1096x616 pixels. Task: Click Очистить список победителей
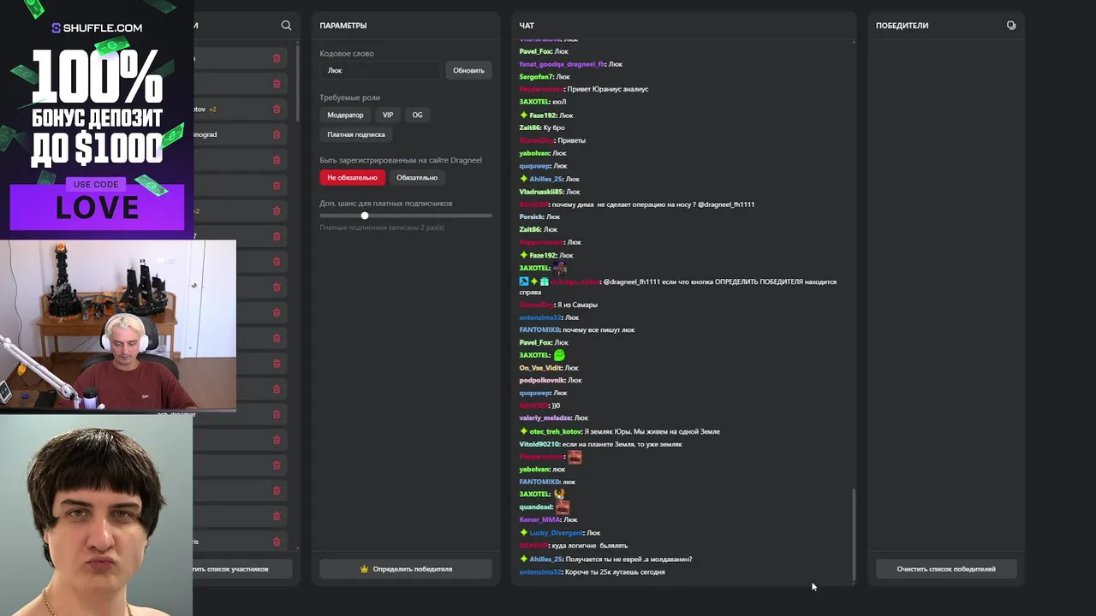946,569
